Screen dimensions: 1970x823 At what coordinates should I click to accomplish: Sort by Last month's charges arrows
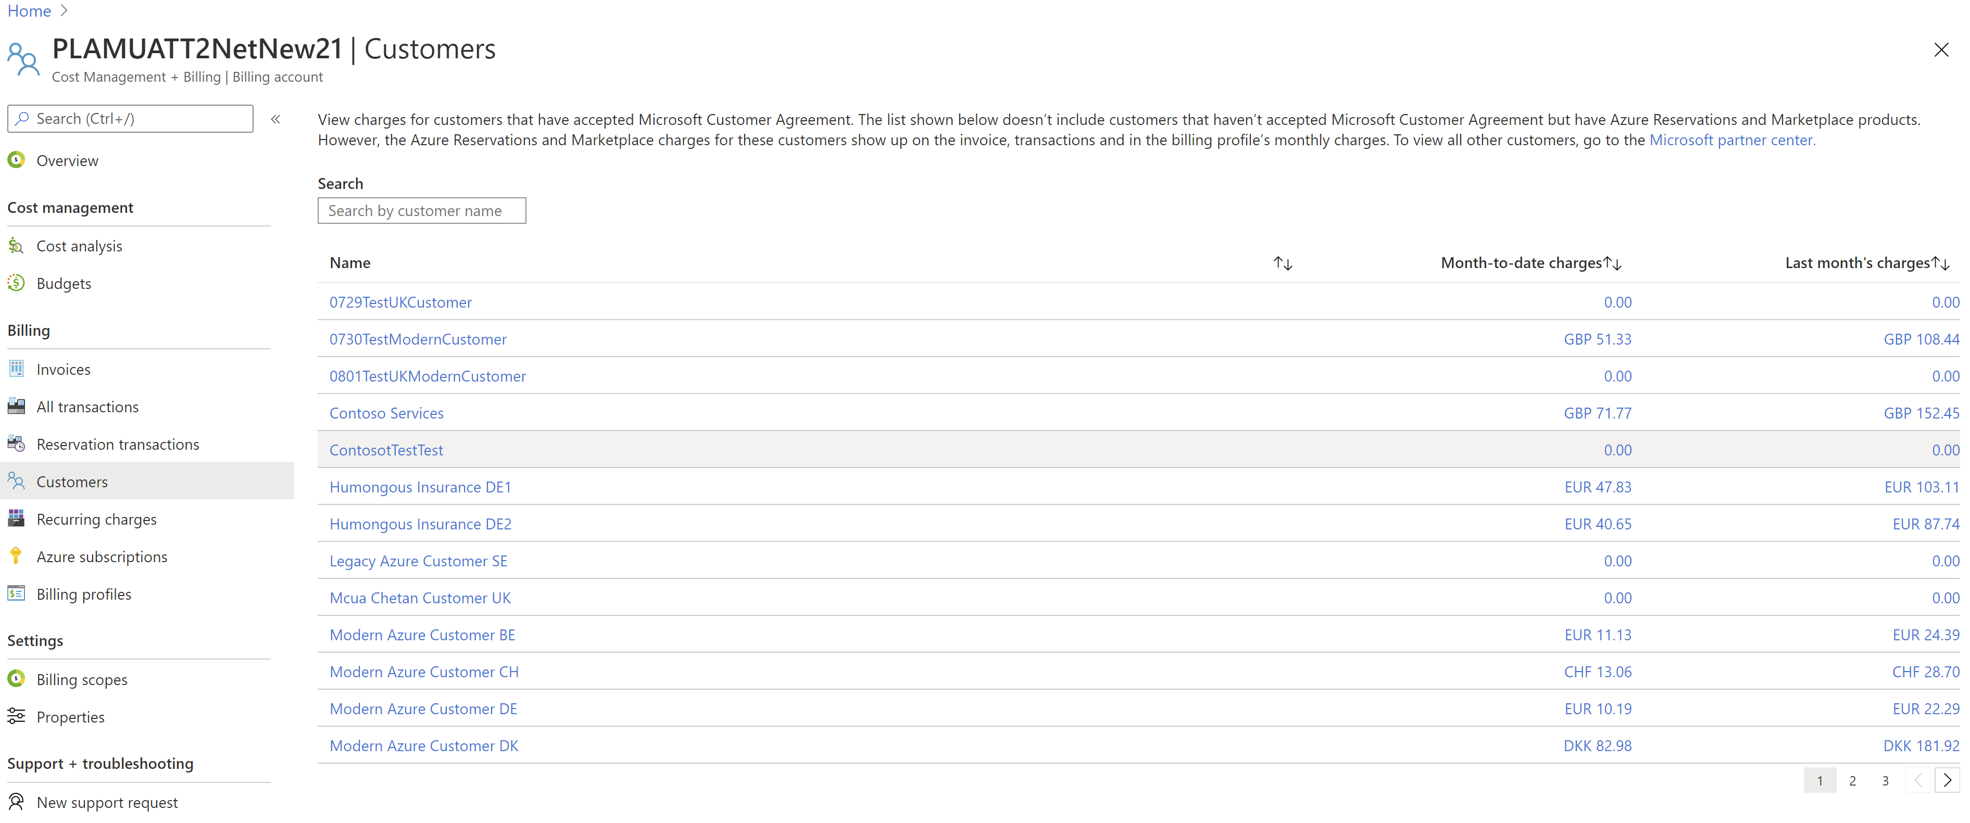1940,263
